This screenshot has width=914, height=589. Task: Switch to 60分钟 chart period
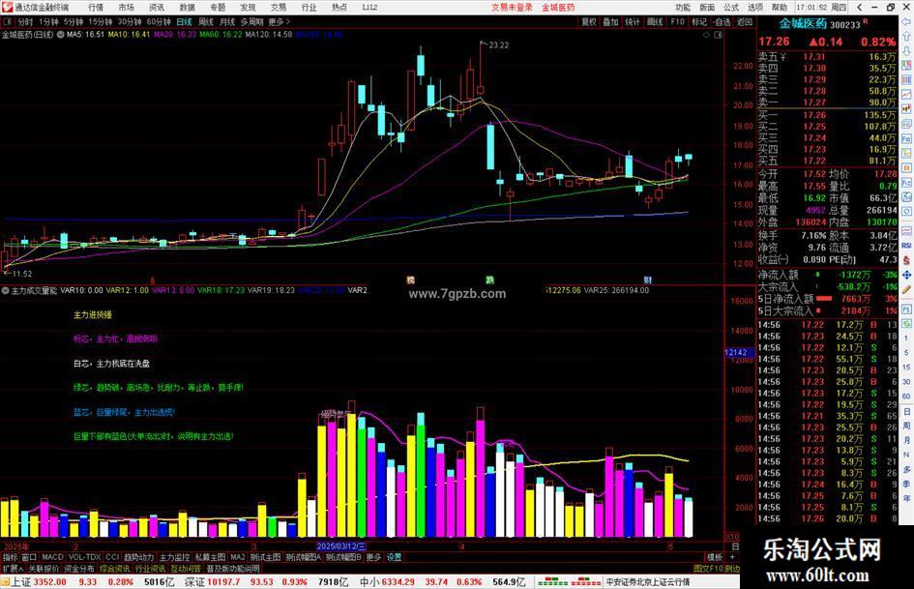point(159,21)
